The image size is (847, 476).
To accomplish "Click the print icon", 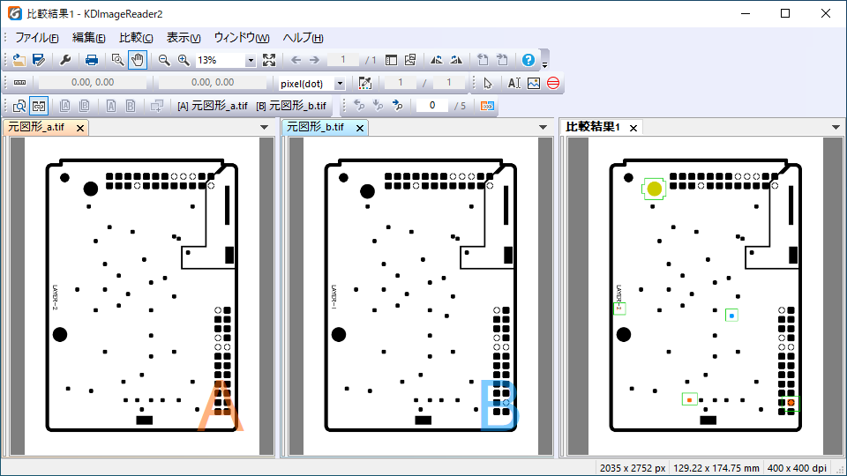I will (91, 60).
